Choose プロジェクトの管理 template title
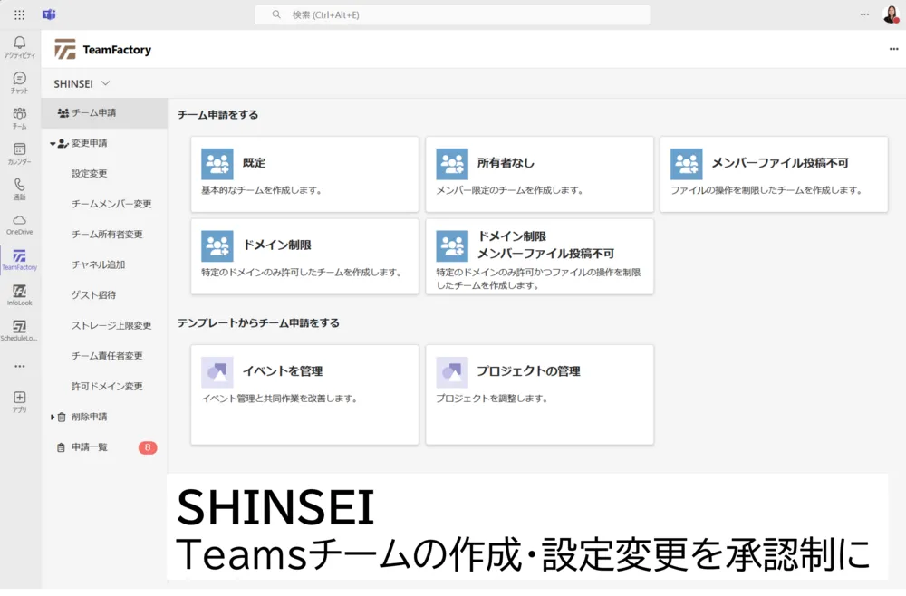Screen dimensions: 906x596 tap(529, 370)
